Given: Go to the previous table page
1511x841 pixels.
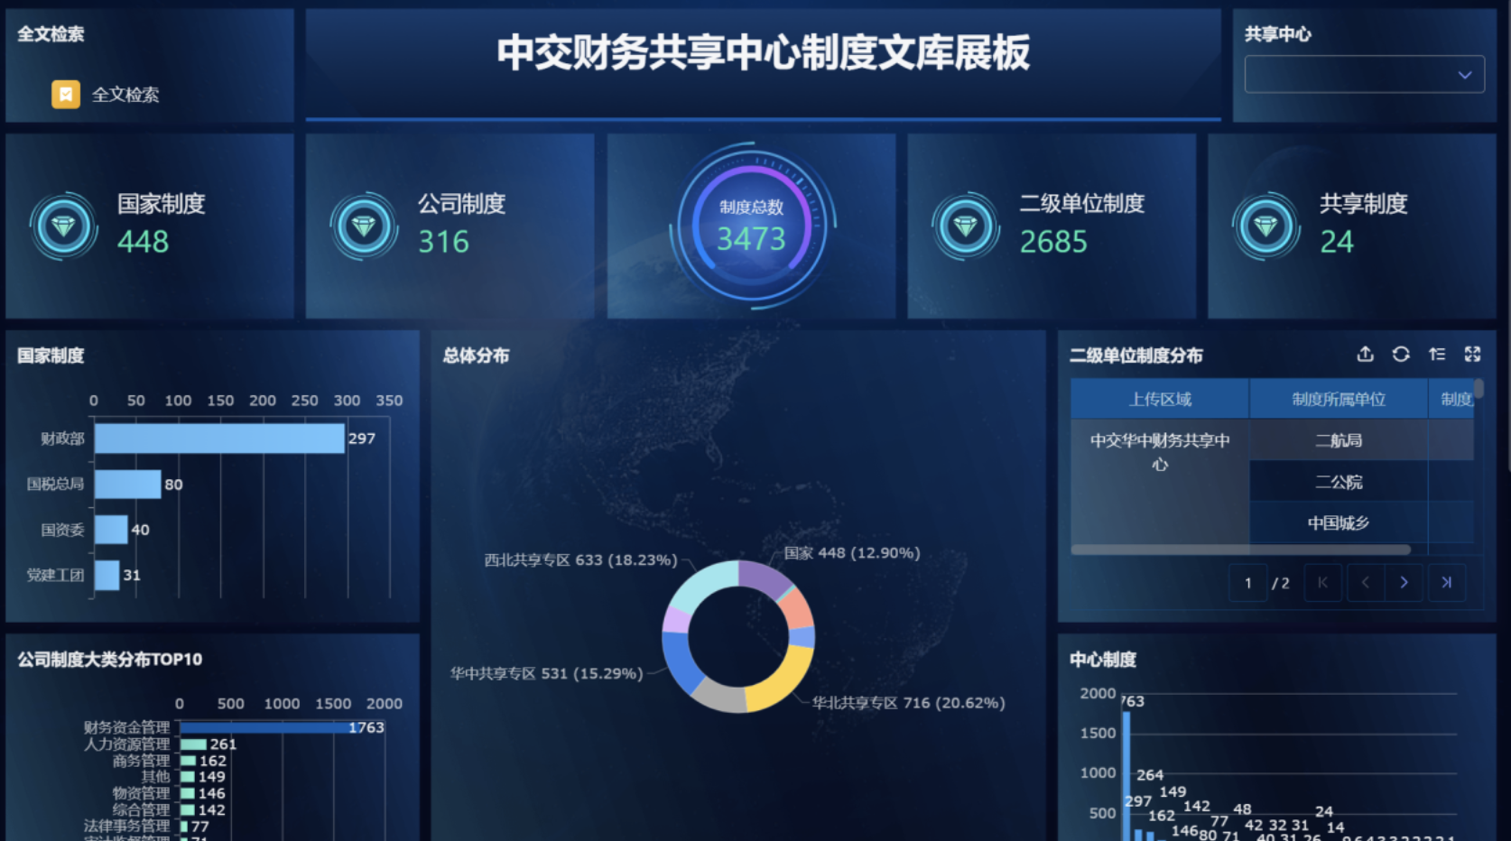Looking at the screenshot, I should [1365, 583].
